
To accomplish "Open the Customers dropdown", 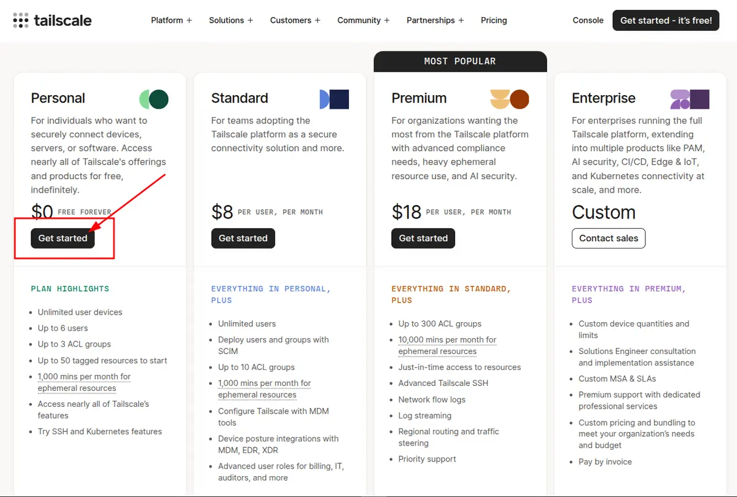I will point(295,20).
